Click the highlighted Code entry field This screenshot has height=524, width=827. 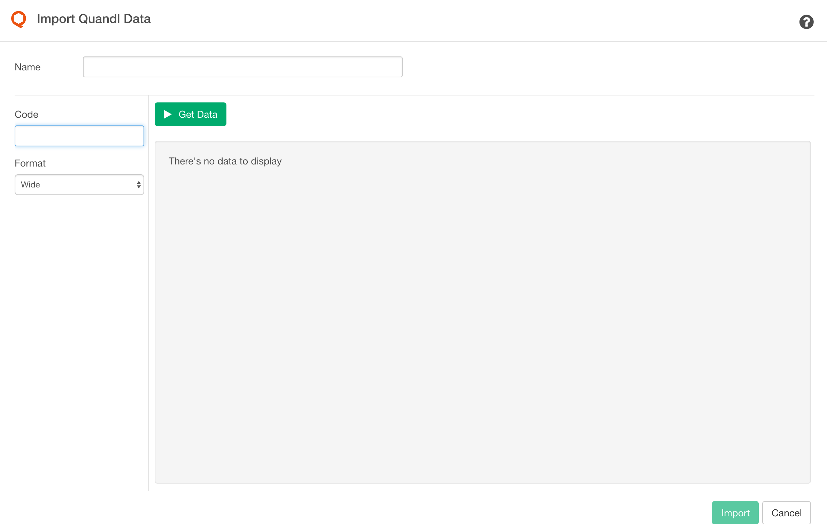pos(79,136)
